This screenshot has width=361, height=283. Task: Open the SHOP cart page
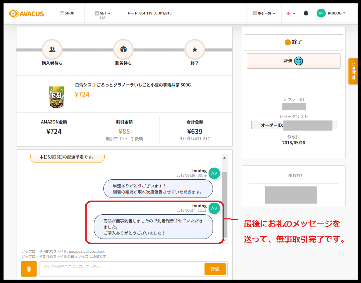67,13
